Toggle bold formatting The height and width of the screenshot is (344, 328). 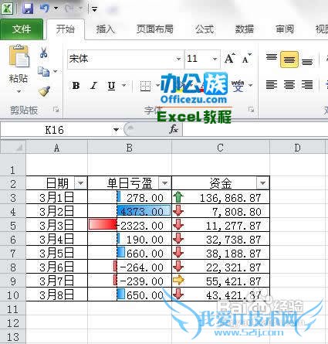coord(76,85)
